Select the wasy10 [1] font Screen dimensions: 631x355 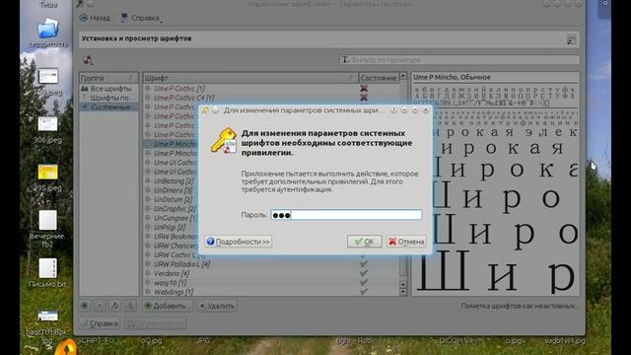pos(170,283)
